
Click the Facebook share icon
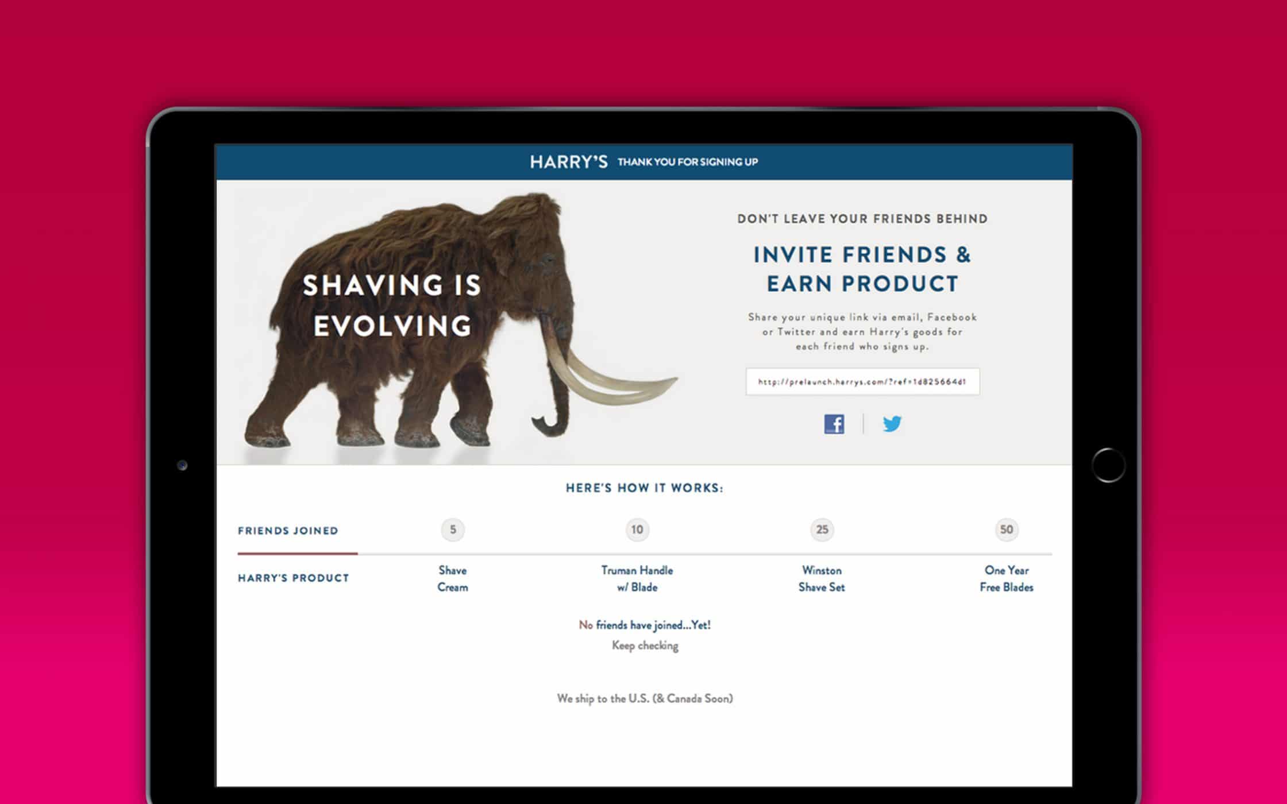pyautogui.click(x=834, y=424)
